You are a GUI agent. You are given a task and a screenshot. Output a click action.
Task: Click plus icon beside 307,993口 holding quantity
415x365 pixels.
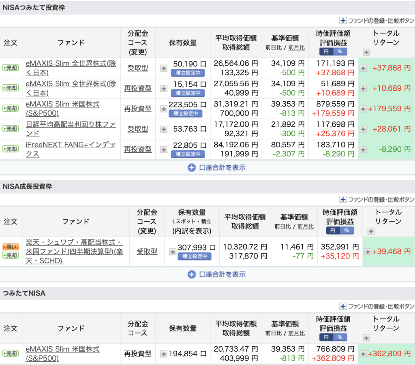(172, 252)
